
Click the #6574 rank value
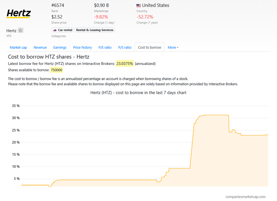(x=58, y=6)
